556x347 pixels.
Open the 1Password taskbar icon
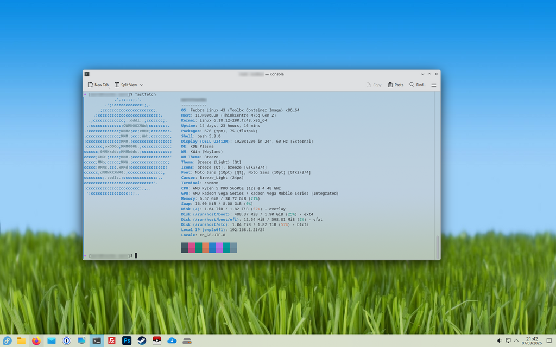[67, 340]
